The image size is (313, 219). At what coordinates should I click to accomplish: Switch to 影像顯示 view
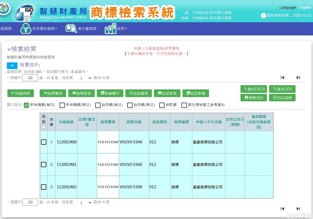pyautogui.click(x=110, y=93)
